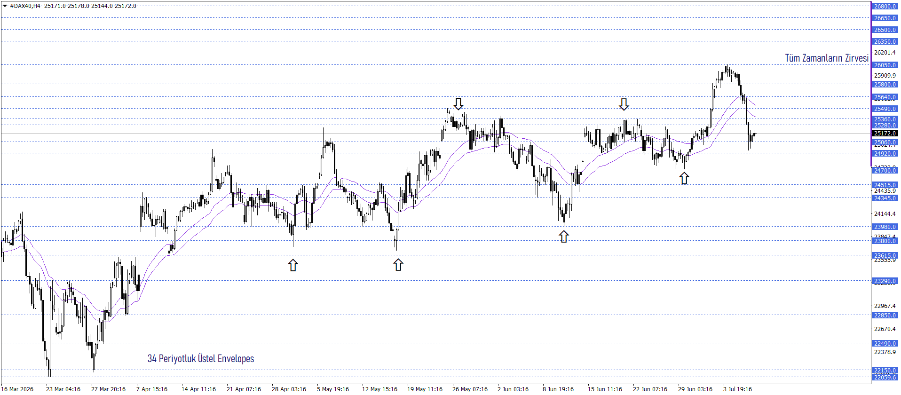Click the 23290.0 price level label

[x=885, y=281]
